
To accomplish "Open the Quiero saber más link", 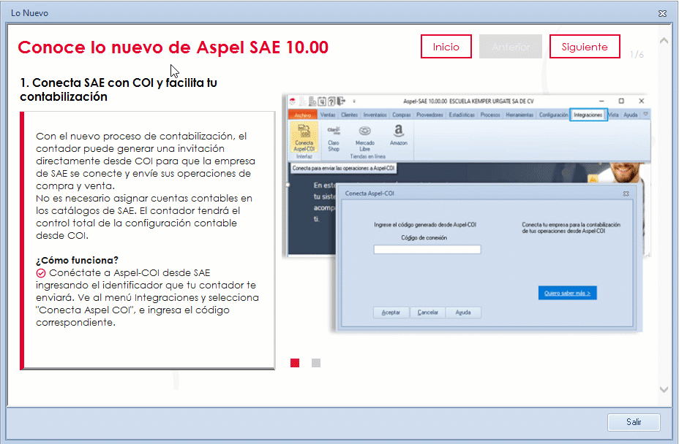I will [x=567, y=292].
